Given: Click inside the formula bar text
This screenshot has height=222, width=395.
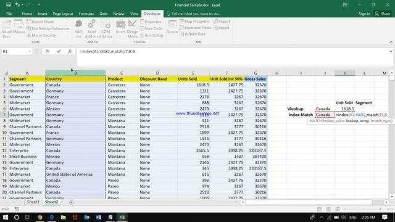Looking at the screenshot, I should point(107,51).
